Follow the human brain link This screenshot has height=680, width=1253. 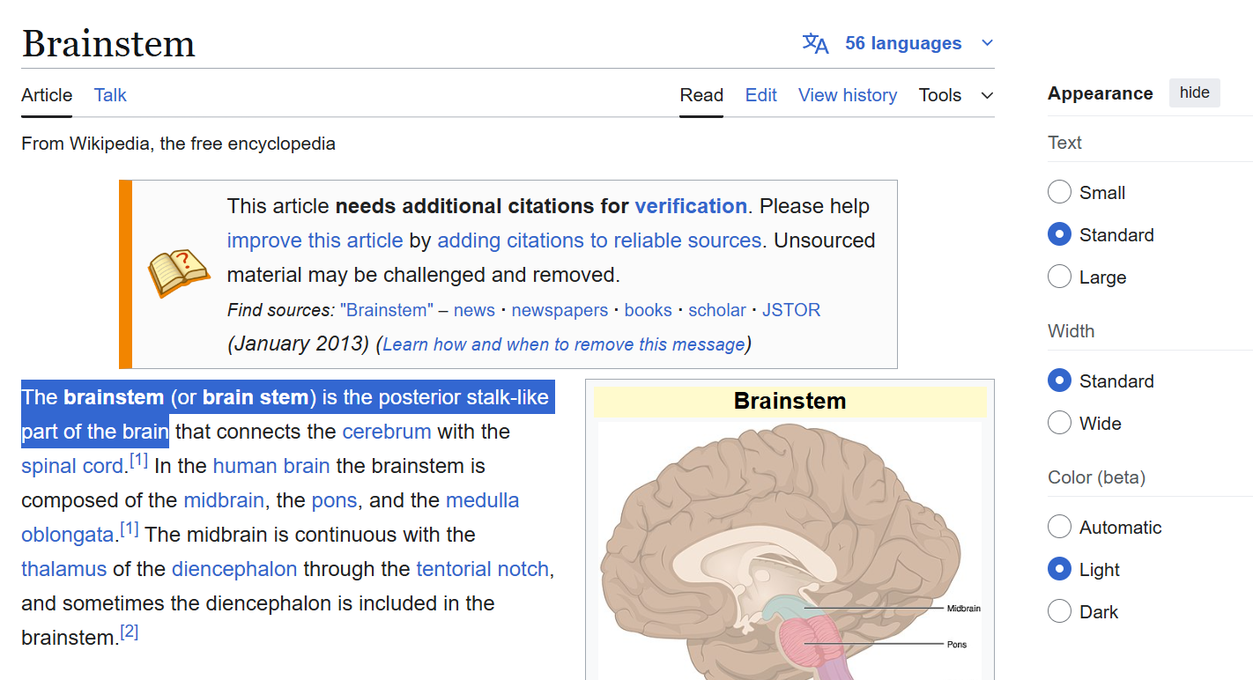coord(271,466)
